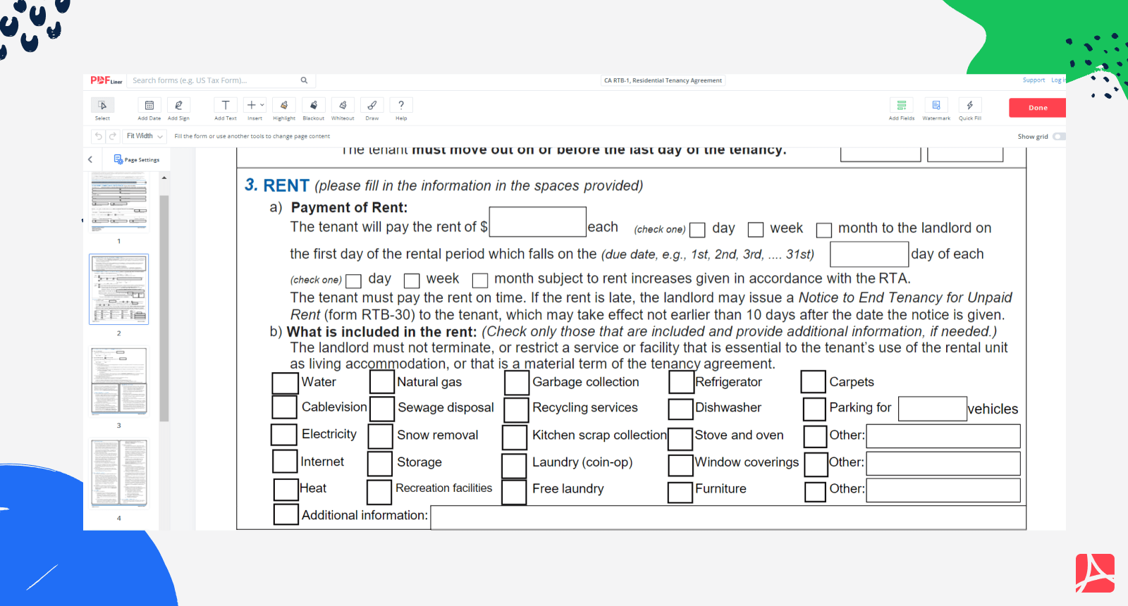Click the Additional information text field
Viewport: 1128px width, 606px height.
(x=728, y=517)
